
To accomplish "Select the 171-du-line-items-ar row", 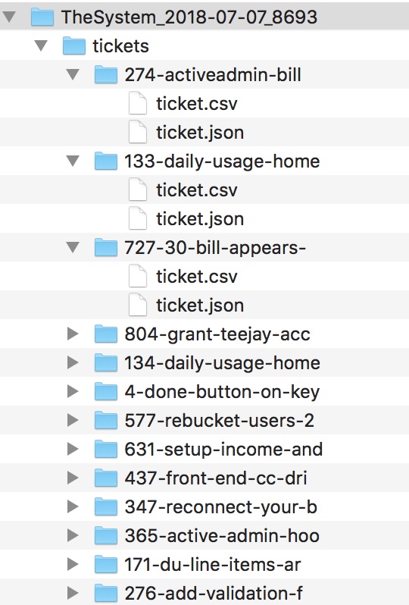I will (x=204, y=565).
